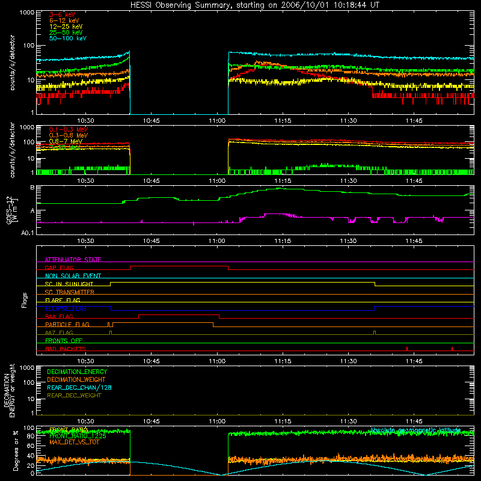
Task: Select the NON_SOLAR_EVENT flag label
Action: 73,276
